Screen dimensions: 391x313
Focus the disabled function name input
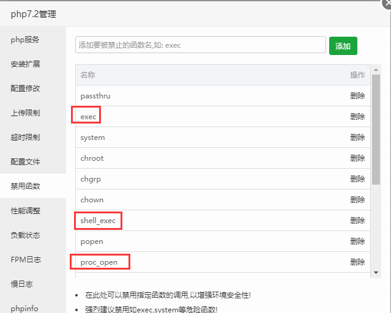[201, 45]
